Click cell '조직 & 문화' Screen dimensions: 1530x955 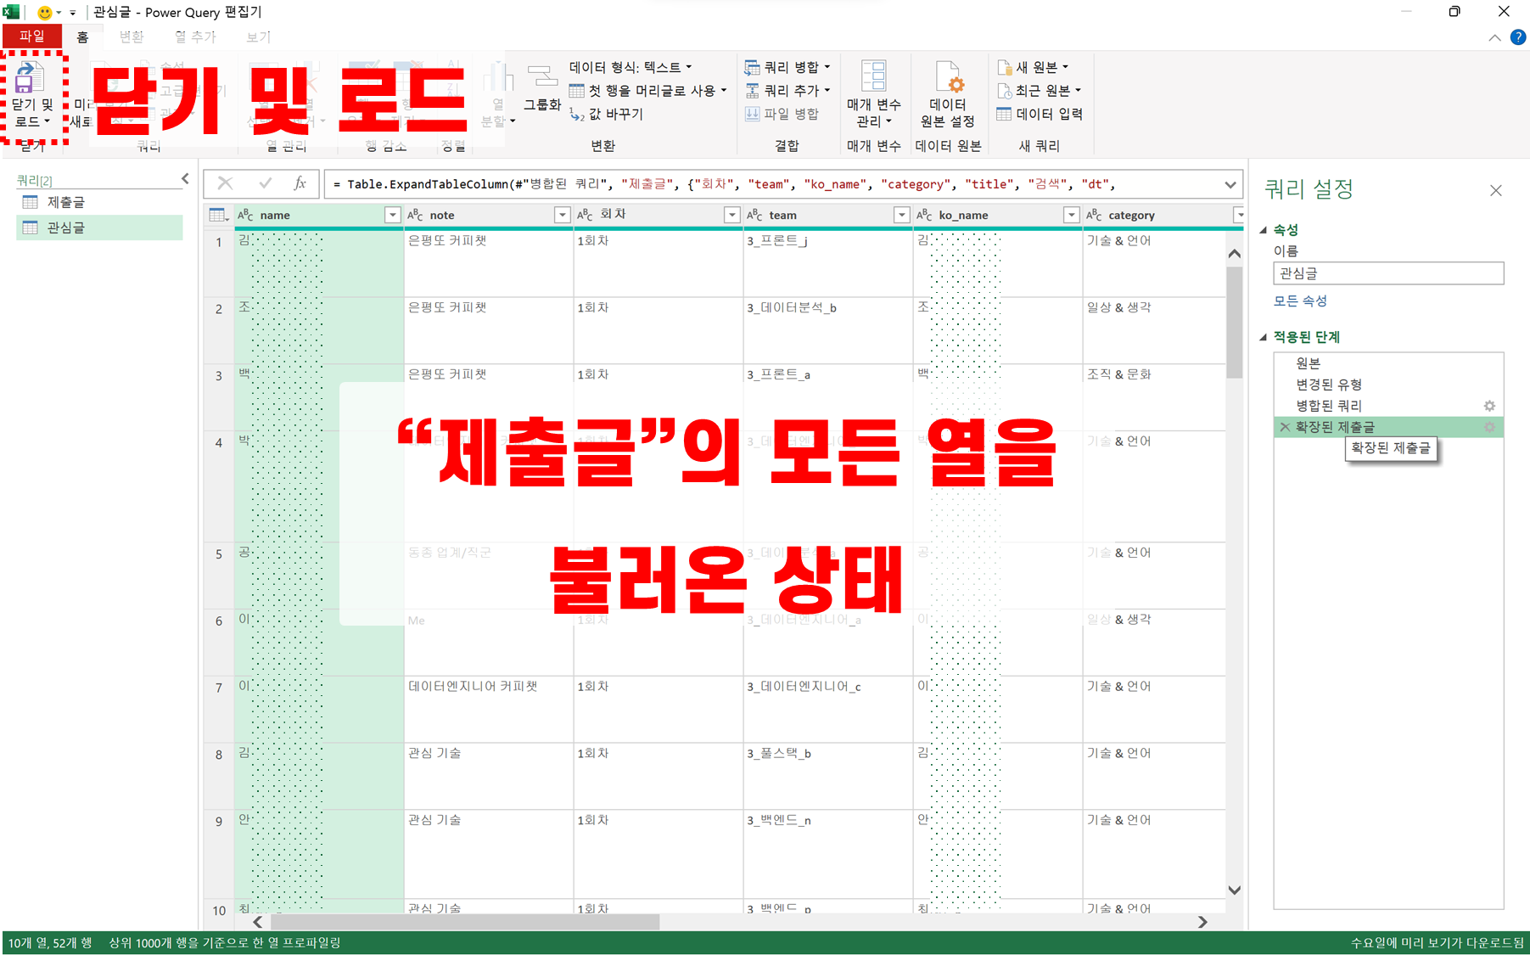click(x=1154, y=396)
